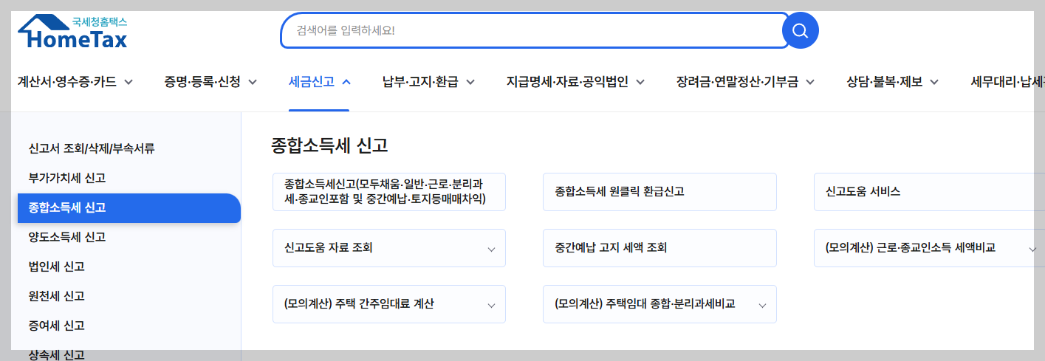Open 종합소득세 원클릭 환급신고

pos(659,192)
